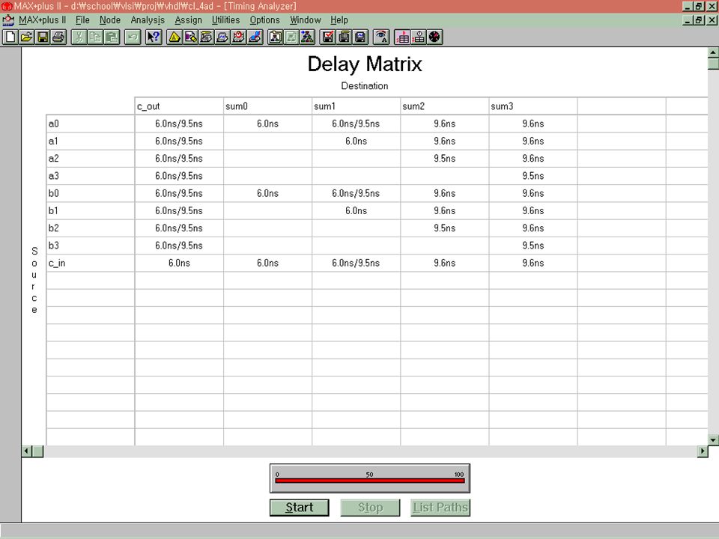This screenshot has height=539, width=719.
Task: Open the MAX+plus II menu
Action: (x=42, y=20)
